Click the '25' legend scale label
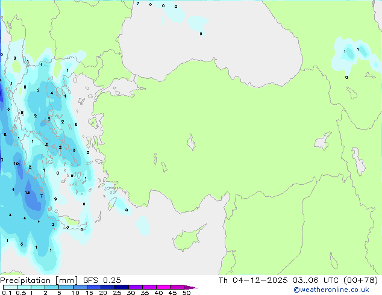The height and width of the screenshot is (295, 382). [x=117, y=293]
